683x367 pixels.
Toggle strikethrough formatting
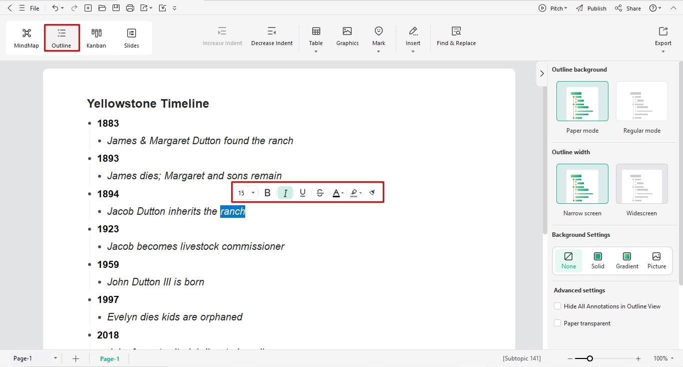point(320,193)
